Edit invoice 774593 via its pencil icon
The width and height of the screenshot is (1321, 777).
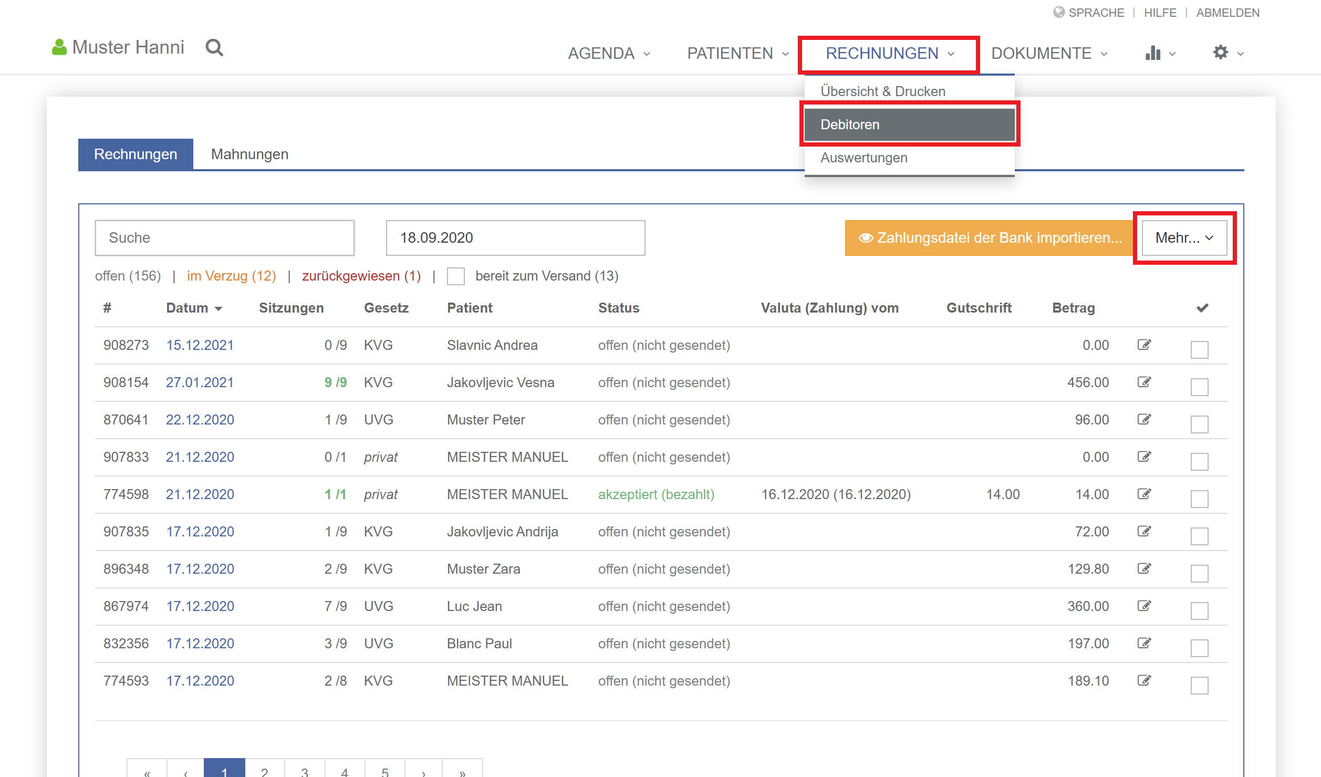(x=1144, y=680)
